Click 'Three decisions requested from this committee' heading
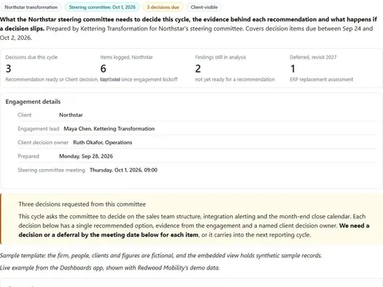This screenshot has width=383, height=287. point(82,204)
